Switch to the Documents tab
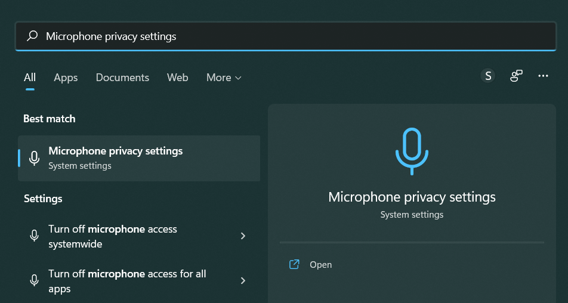 click(122, 78)
